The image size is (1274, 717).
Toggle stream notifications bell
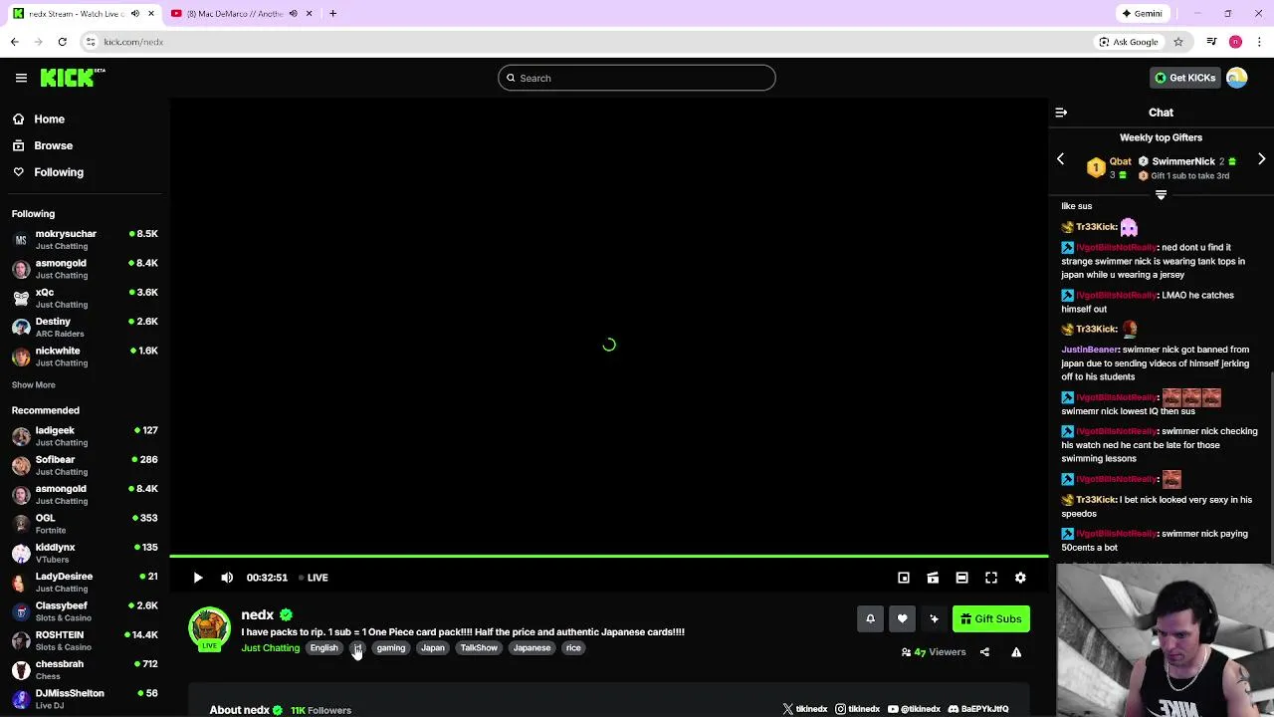(x=870, y=619)
